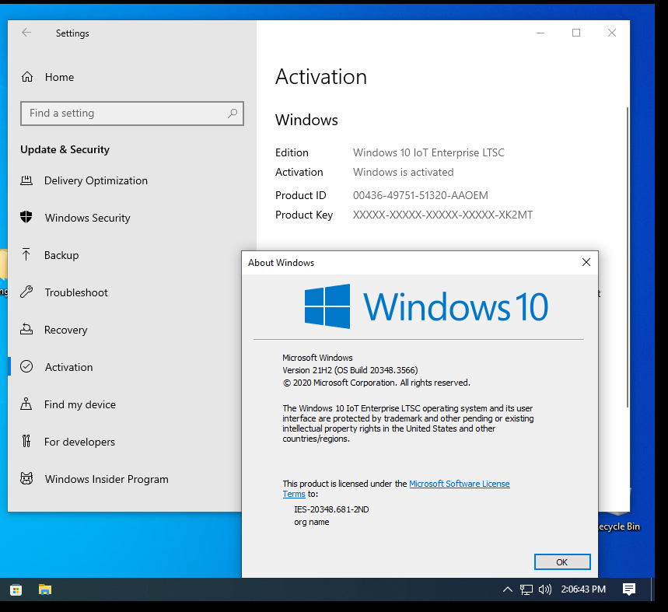
Task: Click the Recycle Bin desktop icon label
Action: (619, 526)
